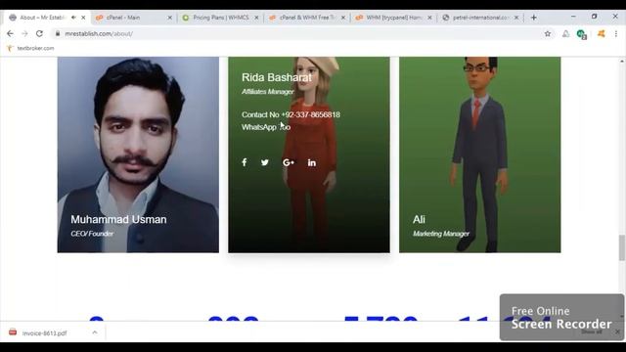
Task: Click the scrollbar up arrow
Action: point(622,61)
